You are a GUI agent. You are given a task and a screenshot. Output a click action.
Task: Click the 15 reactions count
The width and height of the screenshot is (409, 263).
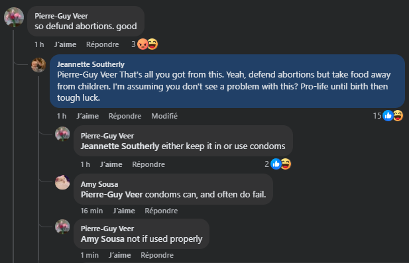377,116
